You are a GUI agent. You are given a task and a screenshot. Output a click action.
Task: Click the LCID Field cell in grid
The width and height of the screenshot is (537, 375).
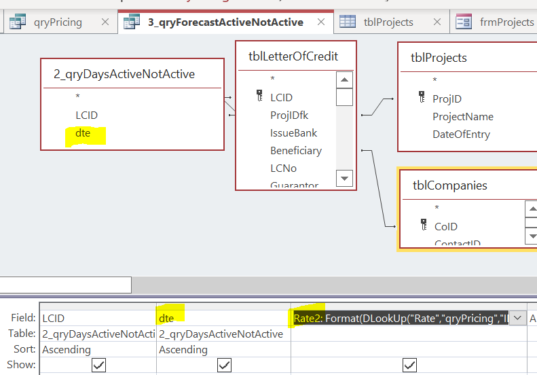[98, 318]
